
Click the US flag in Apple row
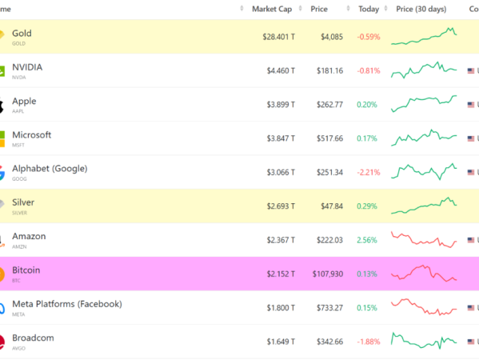tap(471, 105)
